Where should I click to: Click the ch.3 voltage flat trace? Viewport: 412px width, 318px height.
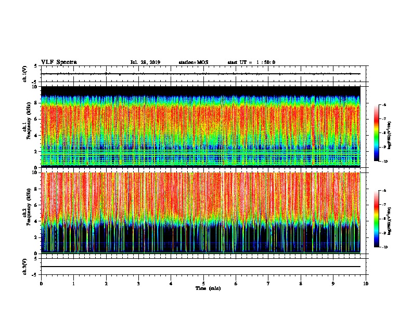click(201, 267)
